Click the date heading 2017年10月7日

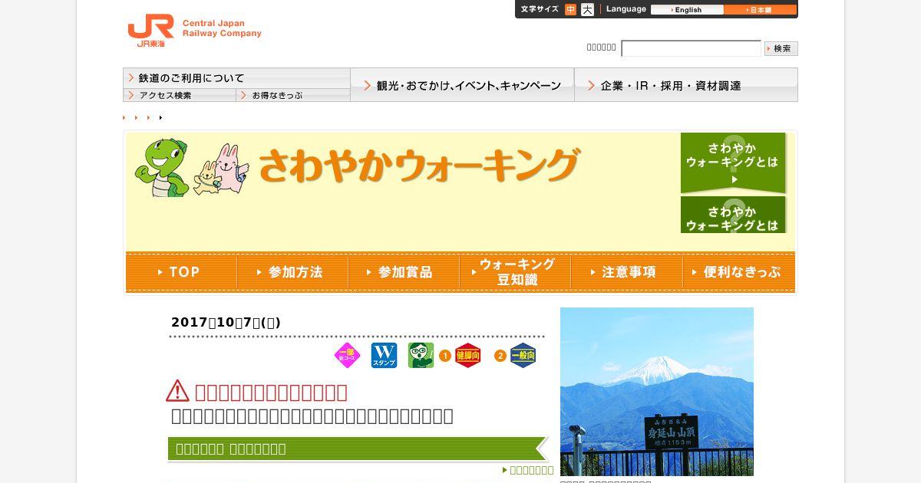tap(226, 323)
